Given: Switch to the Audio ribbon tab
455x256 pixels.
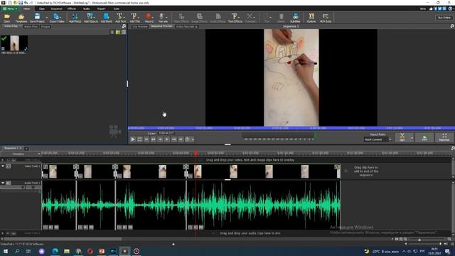Looking at the screenshot, I should click(87, 9).
